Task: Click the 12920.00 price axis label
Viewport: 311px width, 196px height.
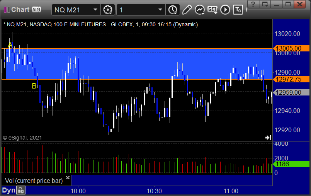Action: point(287,130)
